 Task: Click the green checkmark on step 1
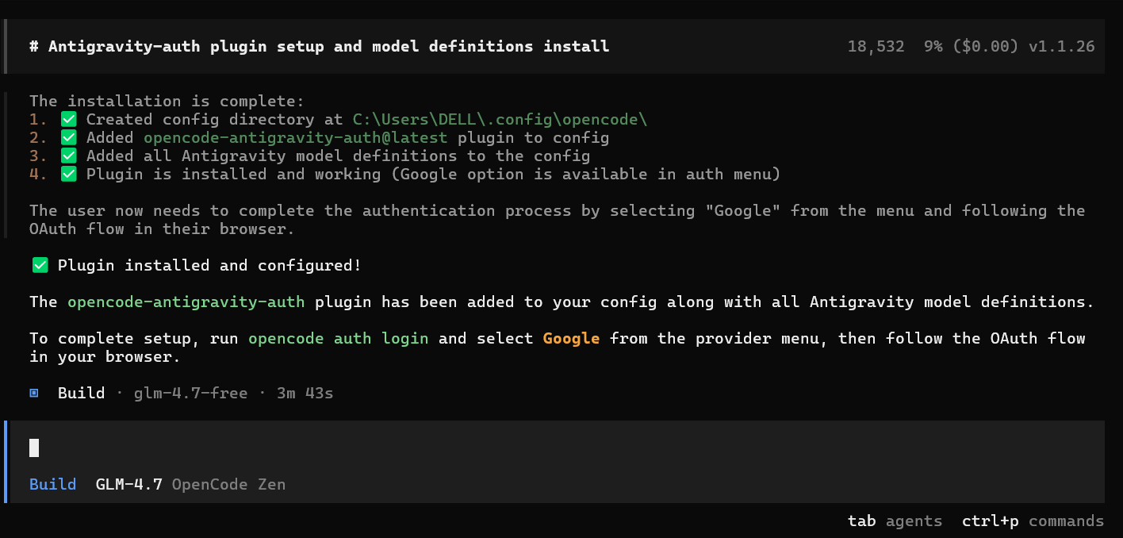(x=69, y=119)
